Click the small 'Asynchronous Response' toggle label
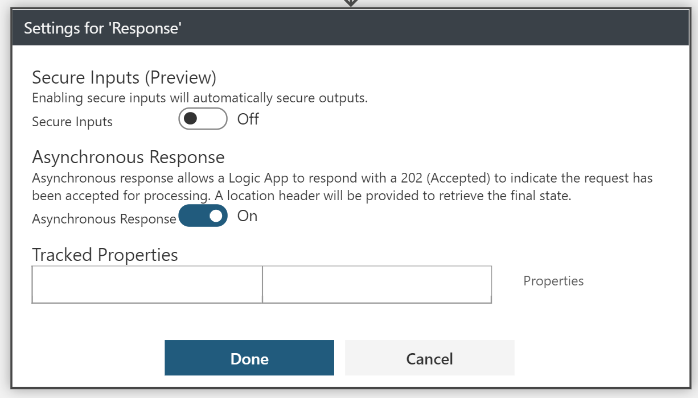698x398 pixels. (104, 219)
